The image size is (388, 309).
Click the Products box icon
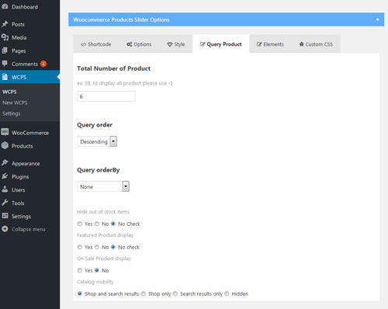5,145
